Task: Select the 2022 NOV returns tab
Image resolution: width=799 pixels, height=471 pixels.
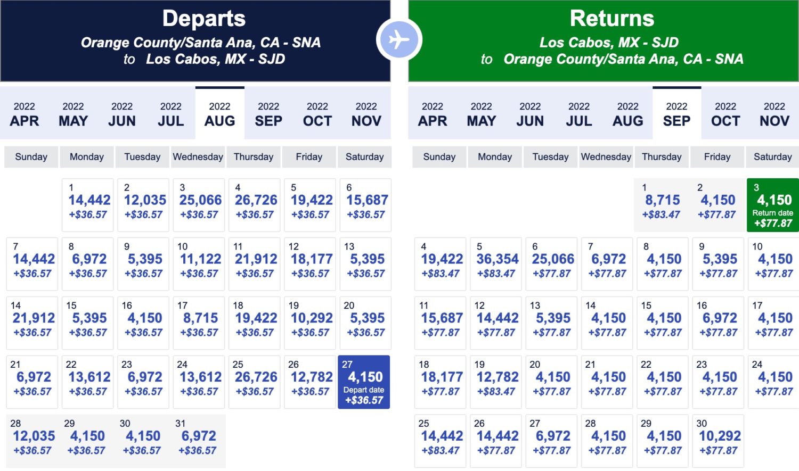Action: (773, 113)
